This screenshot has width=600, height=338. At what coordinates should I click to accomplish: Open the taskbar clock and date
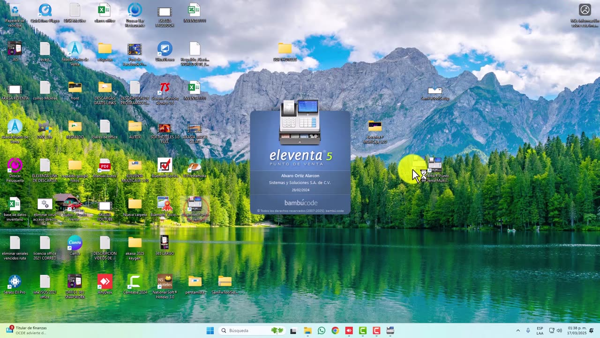(577, 330)
